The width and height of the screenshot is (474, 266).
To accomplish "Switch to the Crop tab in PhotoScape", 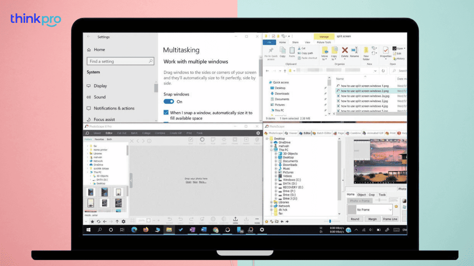I will pos(372,195).
